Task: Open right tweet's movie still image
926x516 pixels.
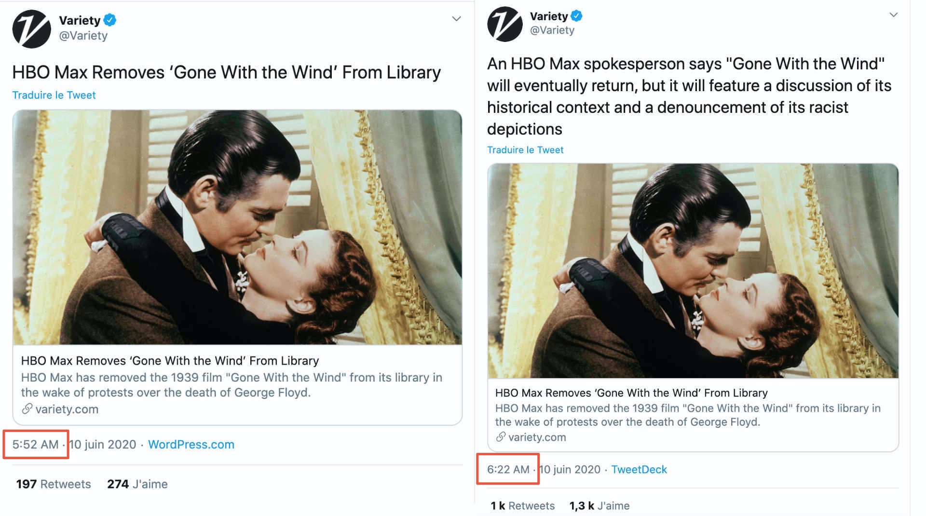Action: [693, 271]
